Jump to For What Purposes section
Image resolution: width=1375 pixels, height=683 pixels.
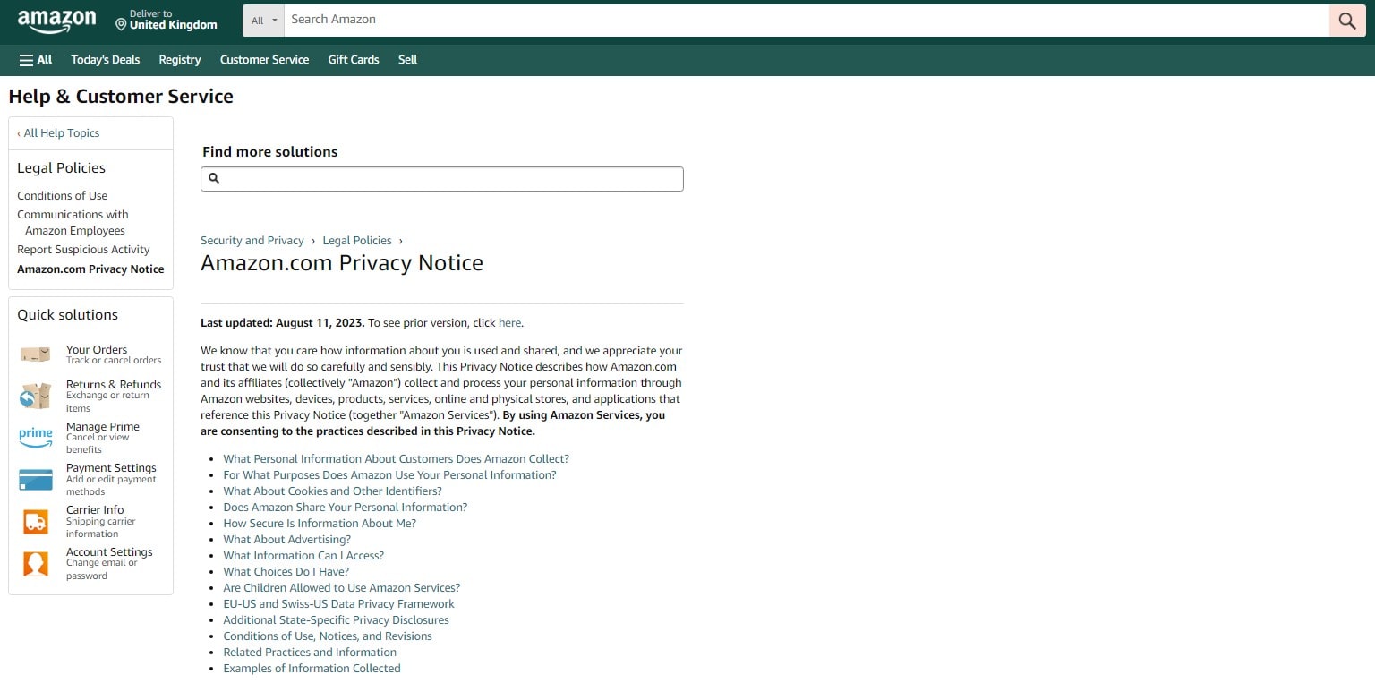(x=389, y=475)
